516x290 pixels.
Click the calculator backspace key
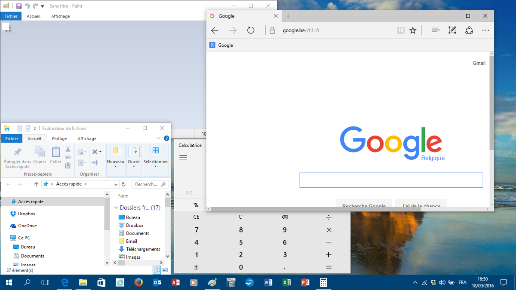[x=284, y=217]
